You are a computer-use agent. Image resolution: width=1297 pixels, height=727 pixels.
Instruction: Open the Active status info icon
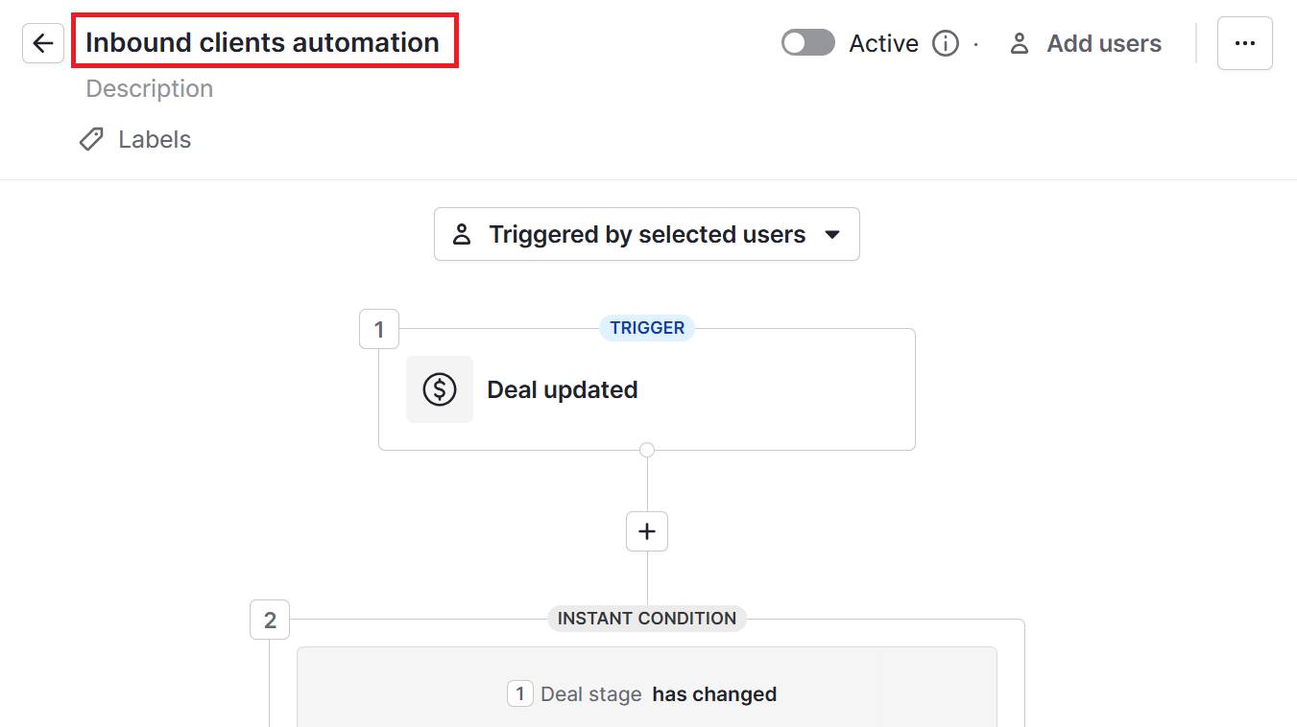tap(946, 42)
